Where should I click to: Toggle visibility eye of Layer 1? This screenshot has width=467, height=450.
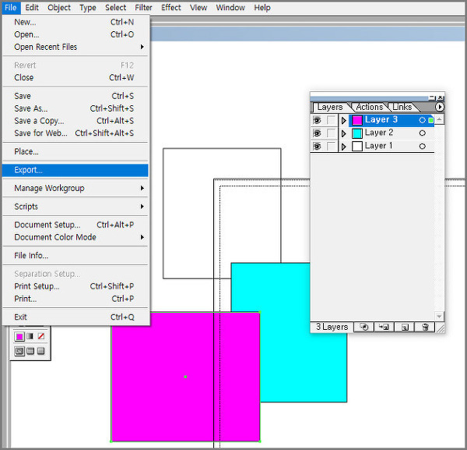[x=317, y=146]
